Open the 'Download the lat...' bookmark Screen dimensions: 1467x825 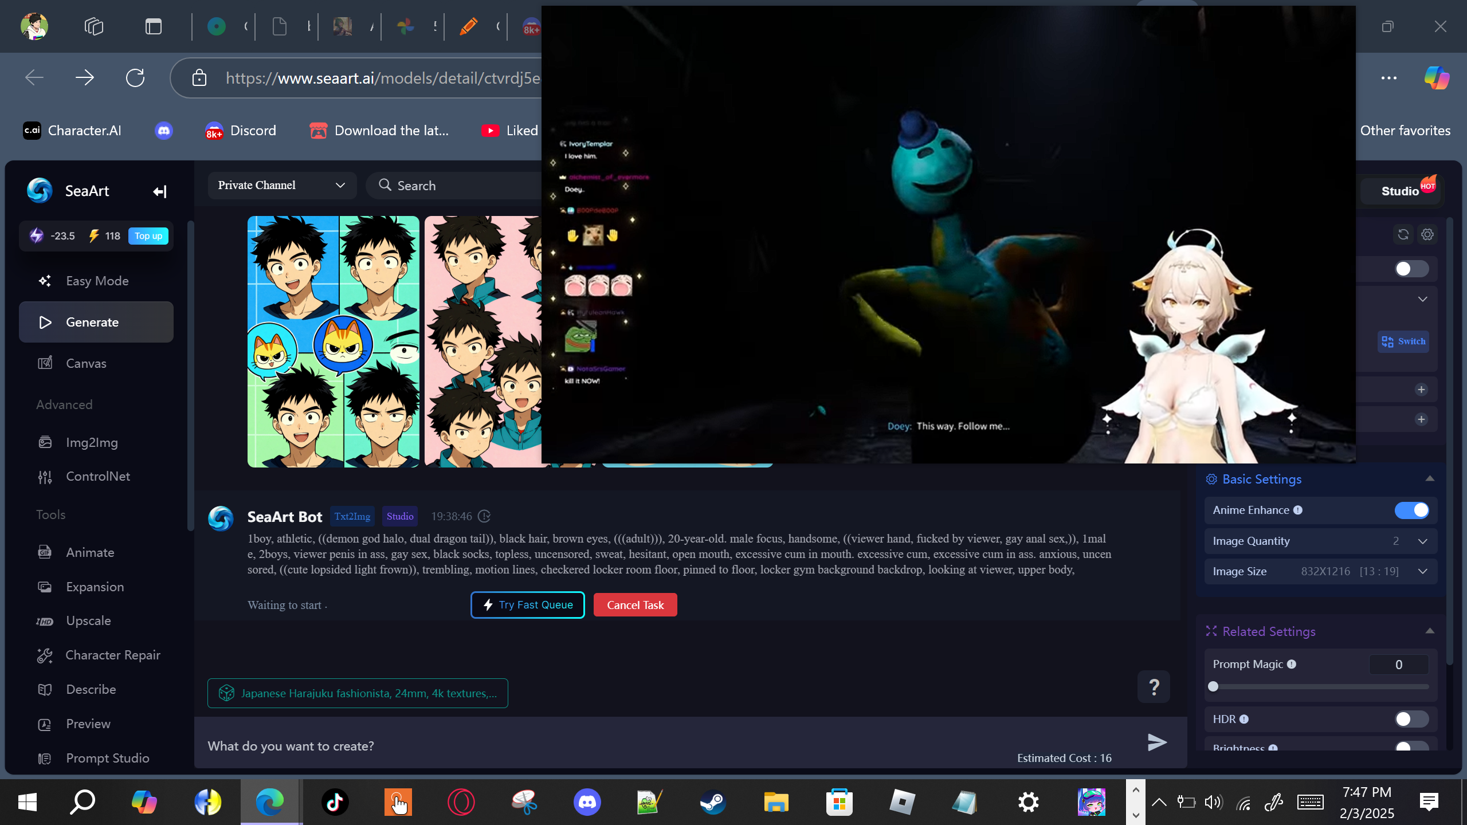pyautogui.click(x=379, y=131)
